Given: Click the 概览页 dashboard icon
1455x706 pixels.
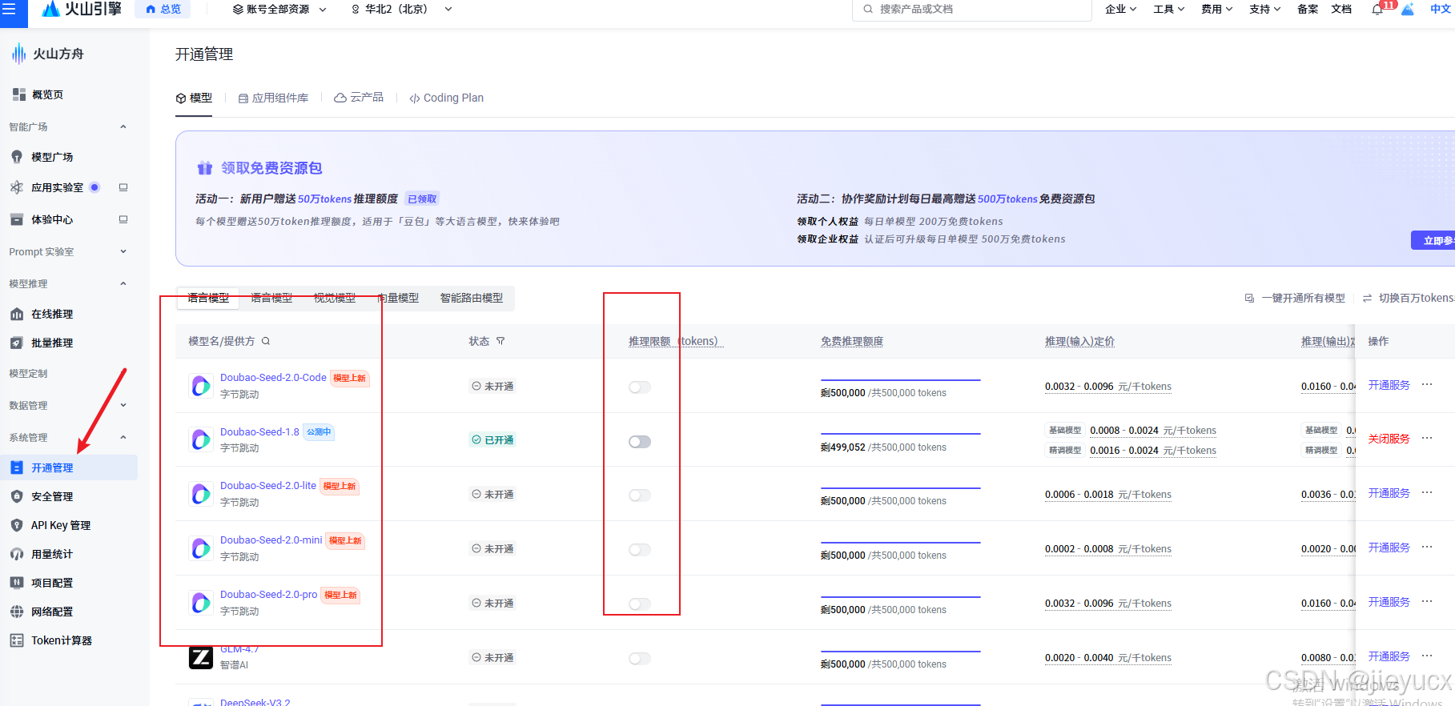Looking at the screenshot, I should [19, 94].
